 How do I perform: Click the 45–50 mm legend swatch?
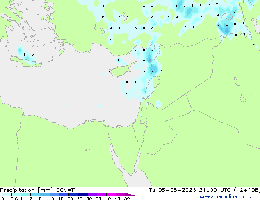tap(121, 195)
